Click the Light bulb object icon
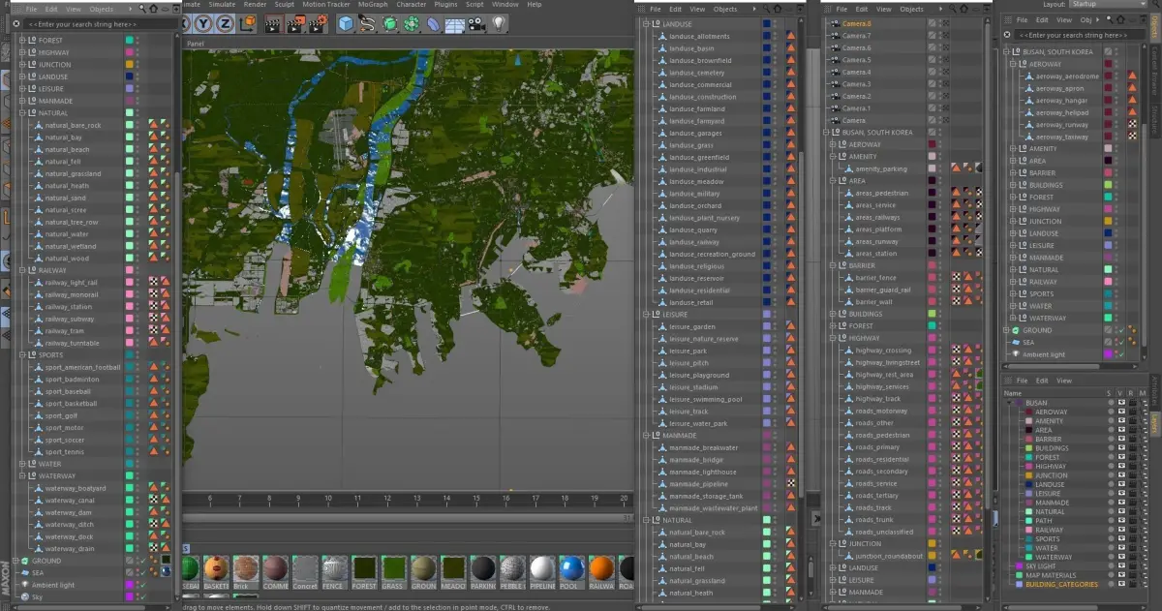Image resolution: width=1162 pixels, height=611 pixels. tap(499, 24)
